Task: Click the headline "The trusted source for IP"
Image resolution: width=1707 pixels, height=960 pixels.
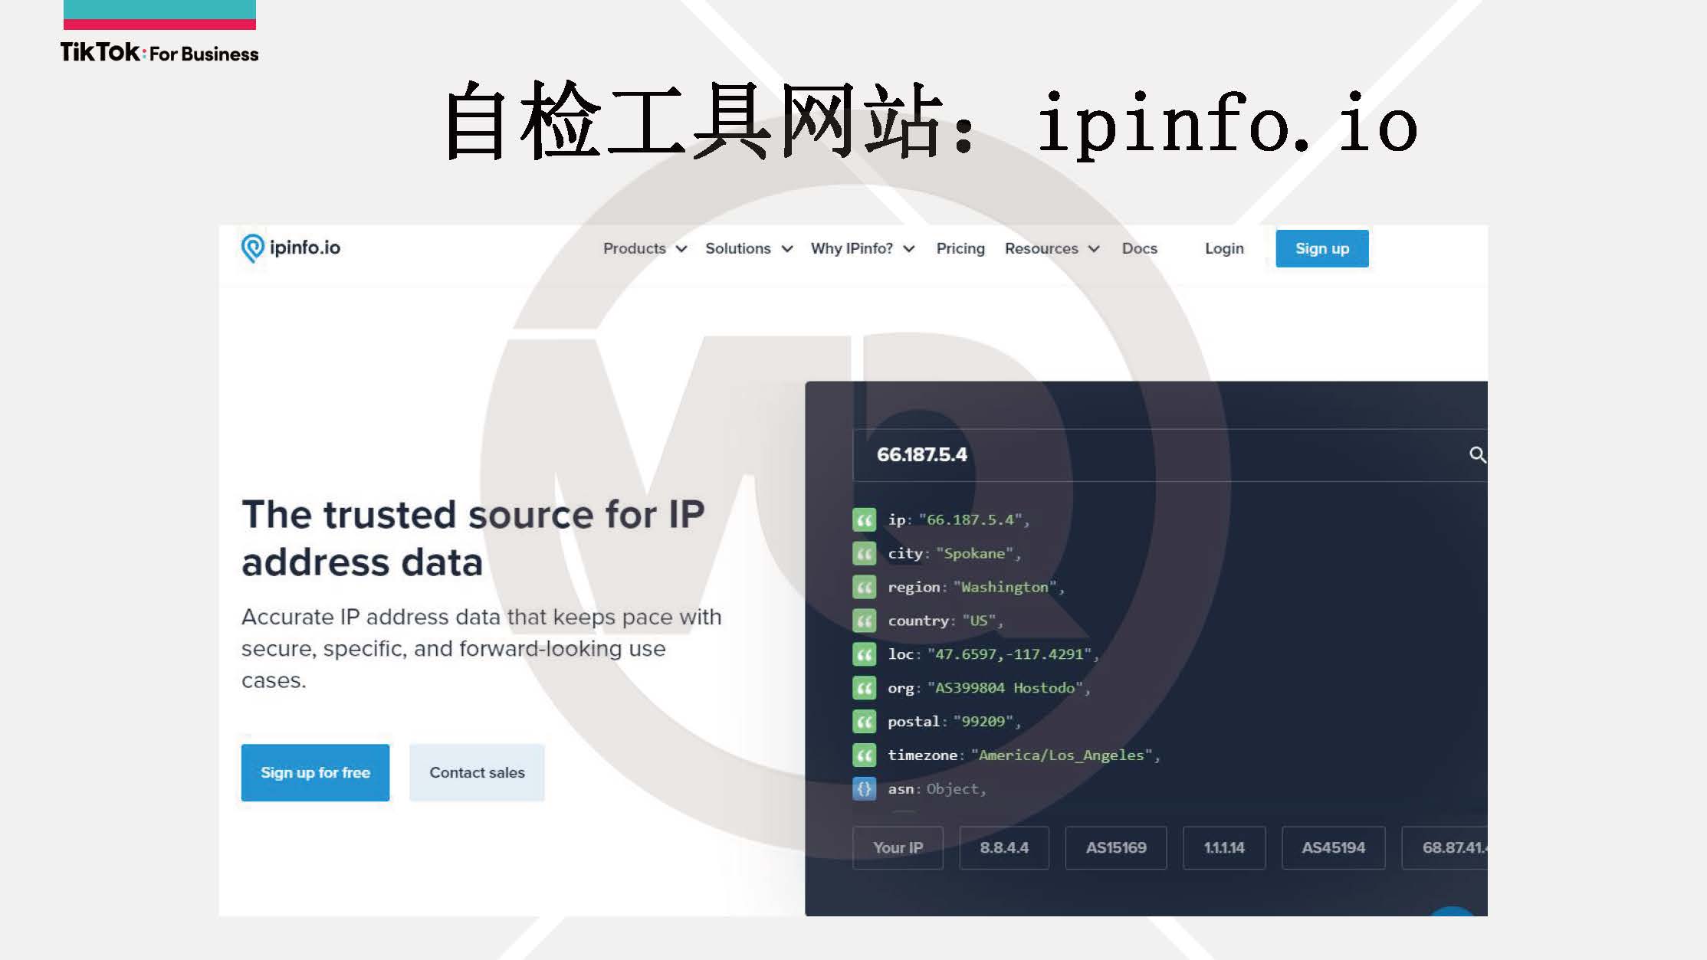Action: point(473,515)
